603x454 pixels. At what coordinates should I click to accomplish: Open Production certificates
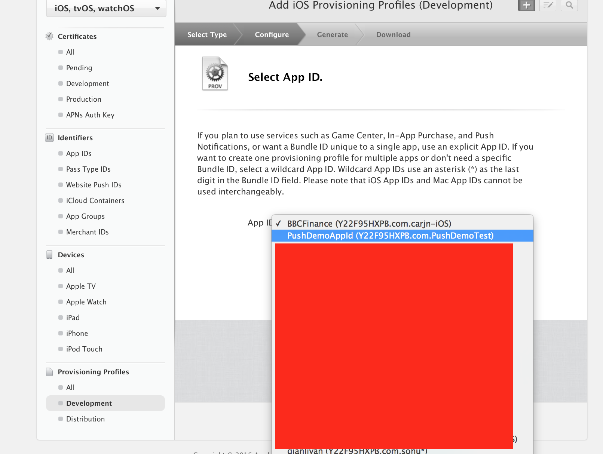(x=83, y=99)
